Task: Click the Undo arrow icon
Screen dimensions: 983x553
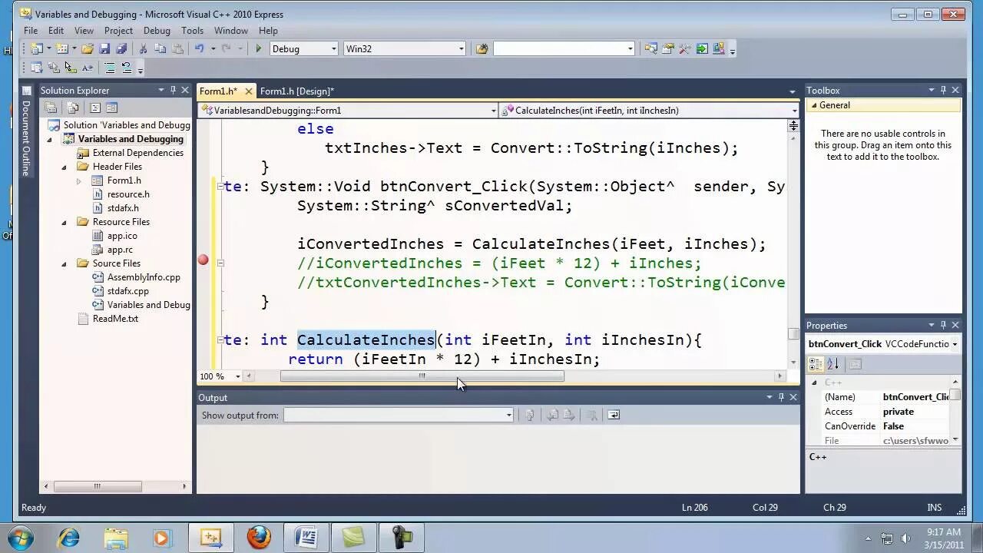Action: (x=200, y=48)
